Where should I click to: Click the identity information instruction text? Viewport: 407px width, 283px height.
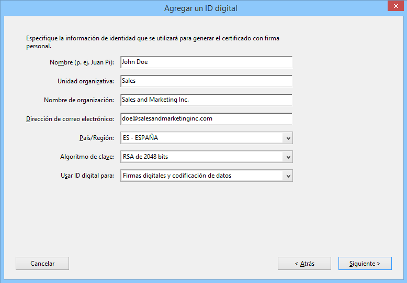(156, 42)
